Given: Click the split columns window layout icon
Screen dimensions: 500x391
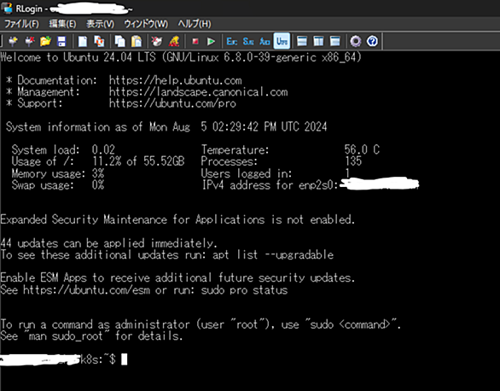Looking at the screenshot, I should coord(318,41).
